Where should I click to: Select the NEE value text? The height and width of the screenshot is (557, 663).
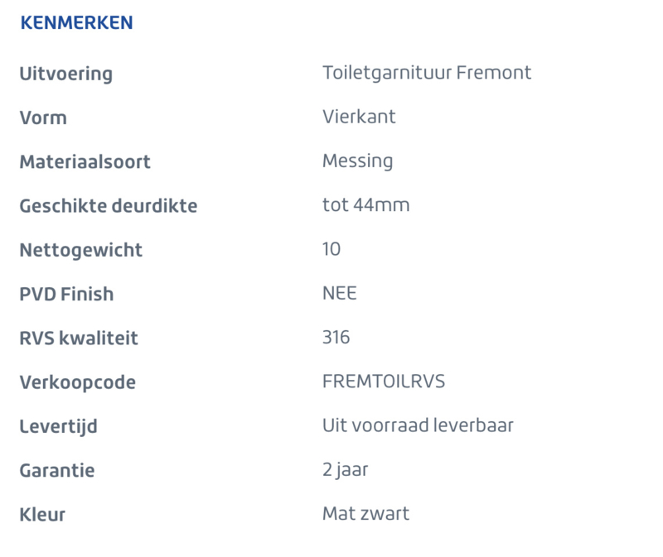pyautogui.click(x=340, y=293)
